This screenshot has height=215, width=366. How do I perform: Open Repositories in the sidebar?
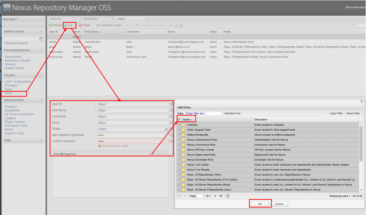[x=13, y=56]
